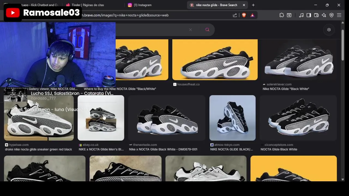Viewport: 349px width, 196px height.
Task: Open the atmos-tokyo.com source link
Action: tap(225, 145)
